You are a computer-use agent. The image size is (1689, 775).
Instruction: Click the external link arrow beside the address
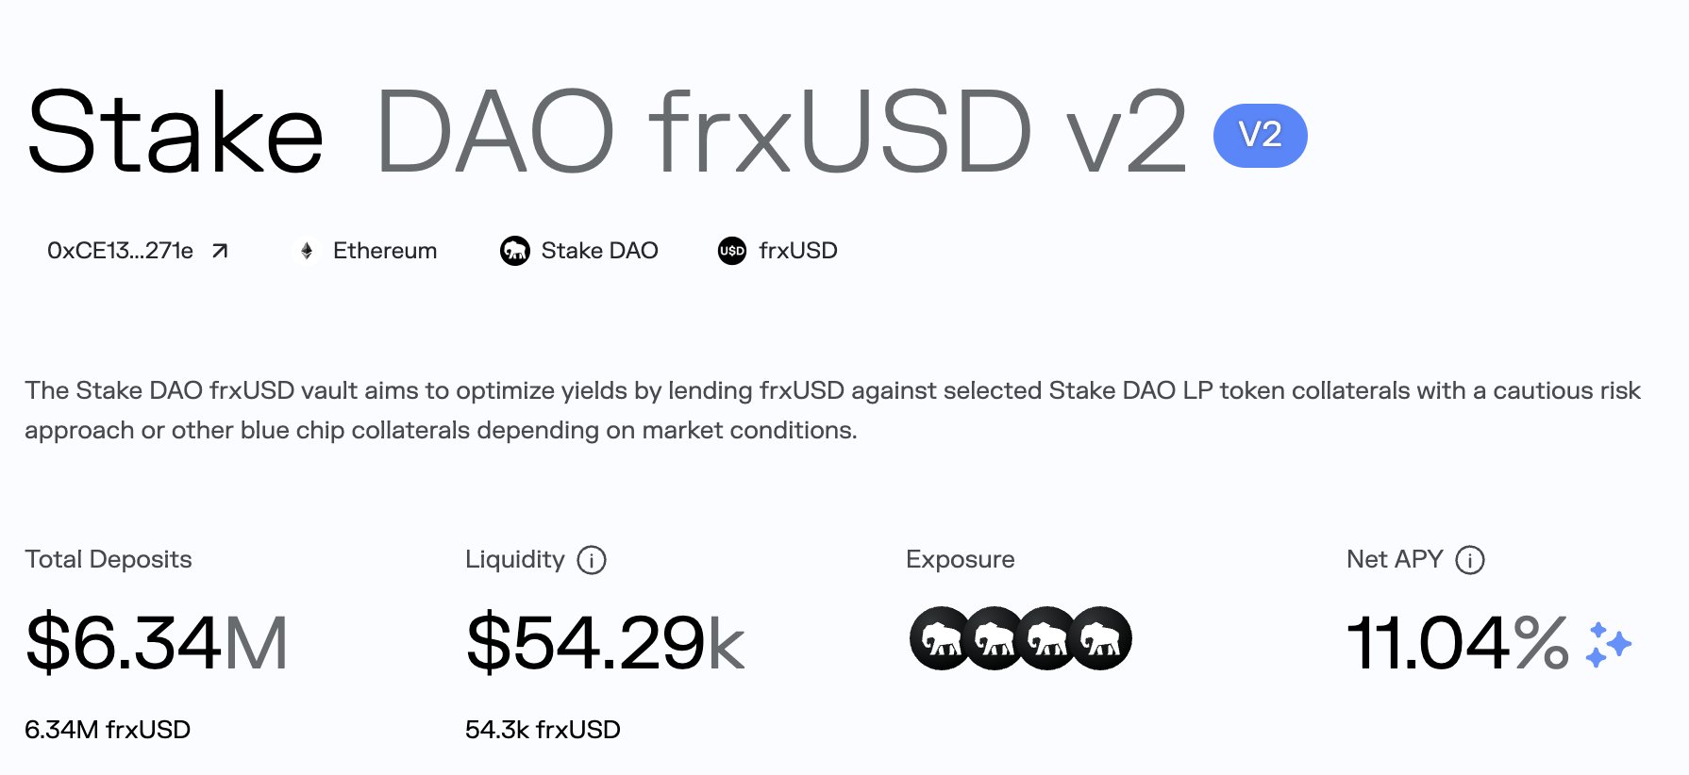coord(220,251)
